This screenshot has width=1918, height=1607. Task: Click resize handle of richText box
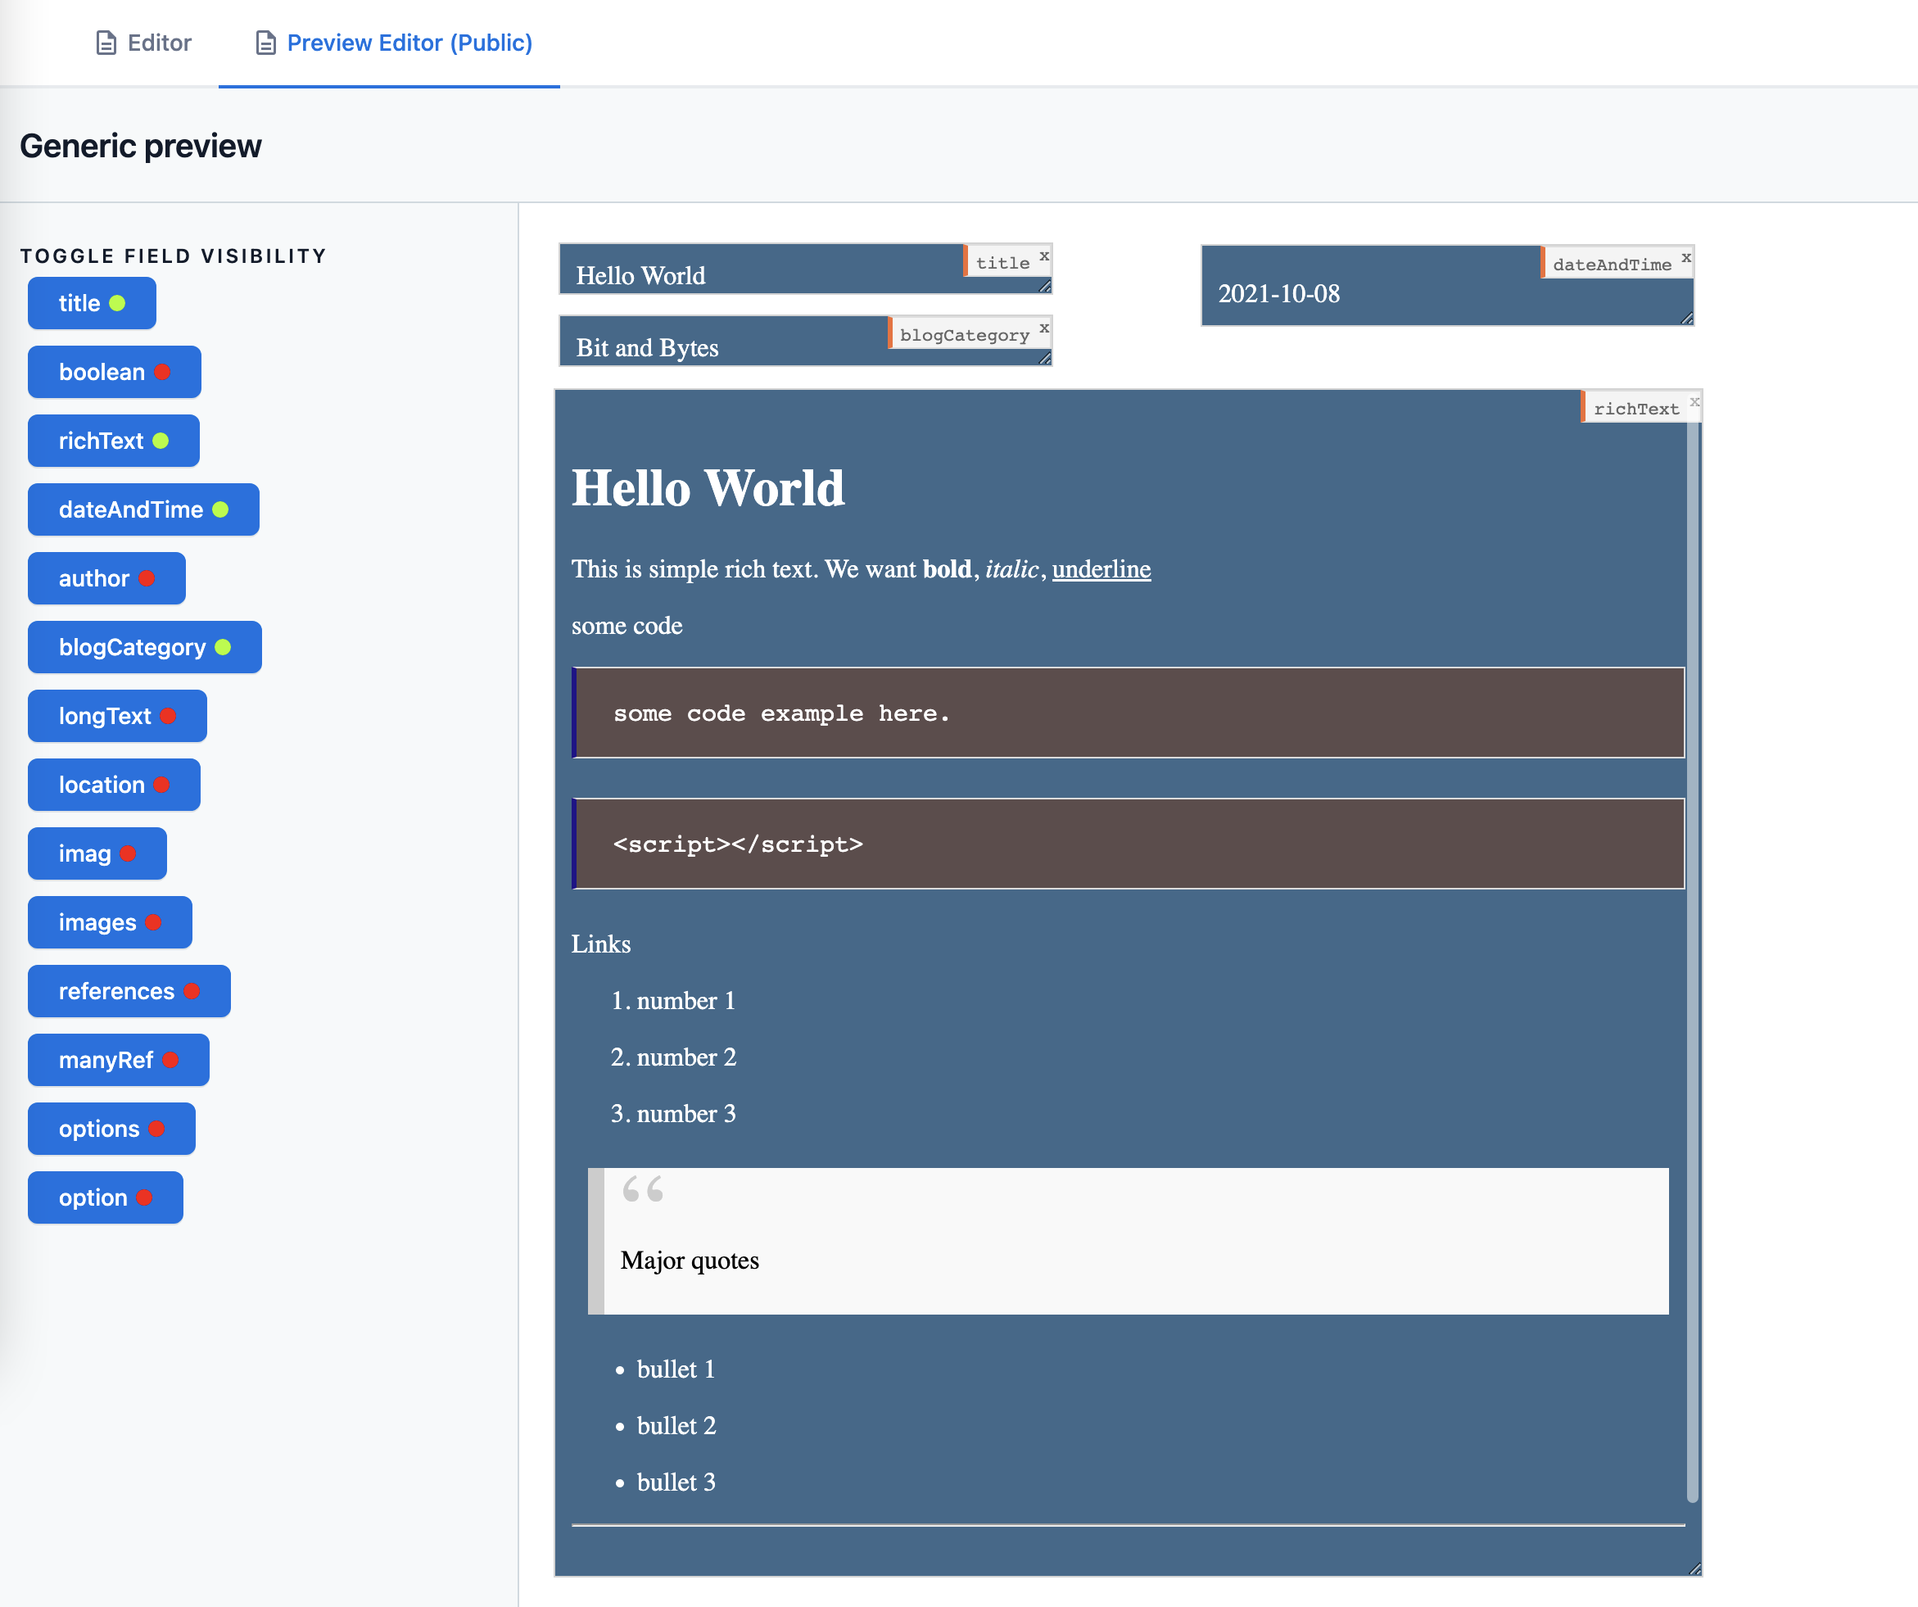1694,1569
